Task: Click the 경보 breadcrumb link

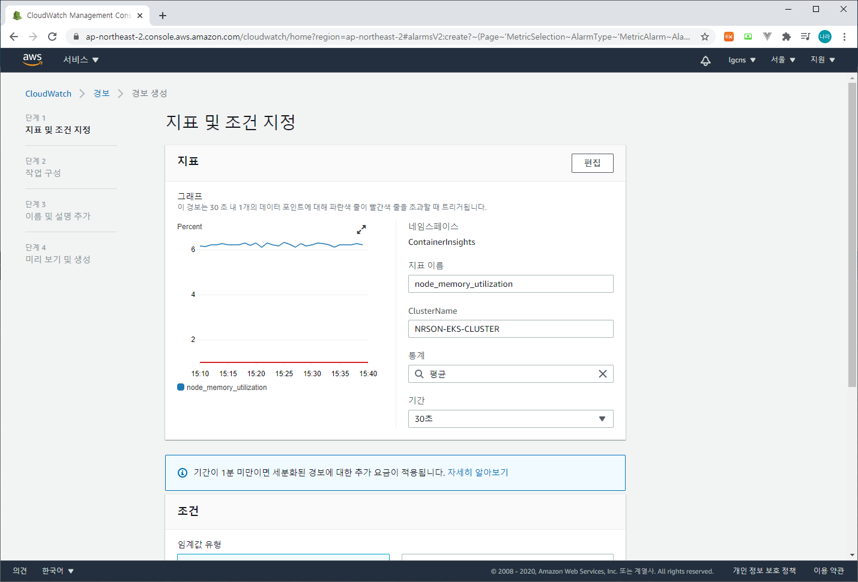Action: 101,94
